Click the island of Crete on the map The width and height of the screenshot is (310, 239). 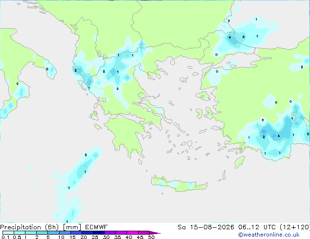tap(179, 184)
